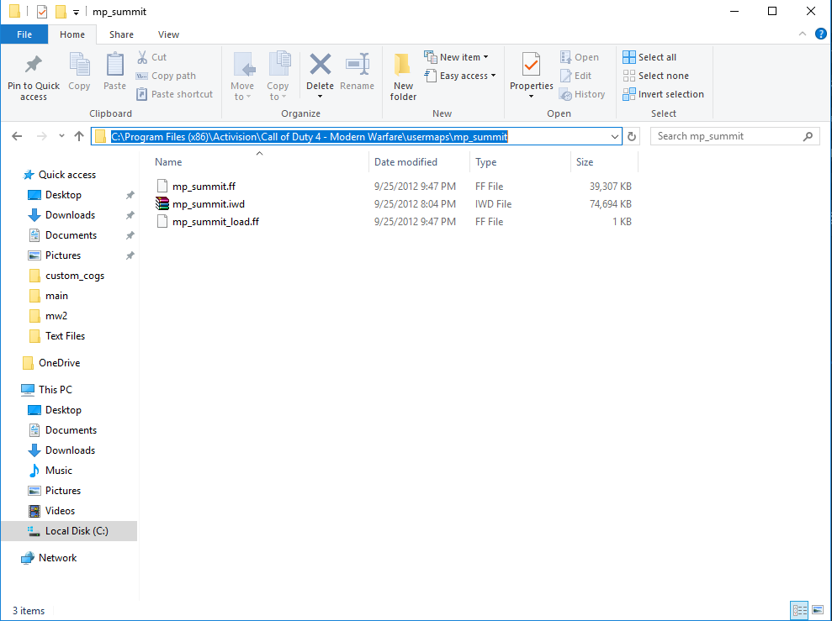
Task: Click Pin to Quick access icon
Action: 34,65
